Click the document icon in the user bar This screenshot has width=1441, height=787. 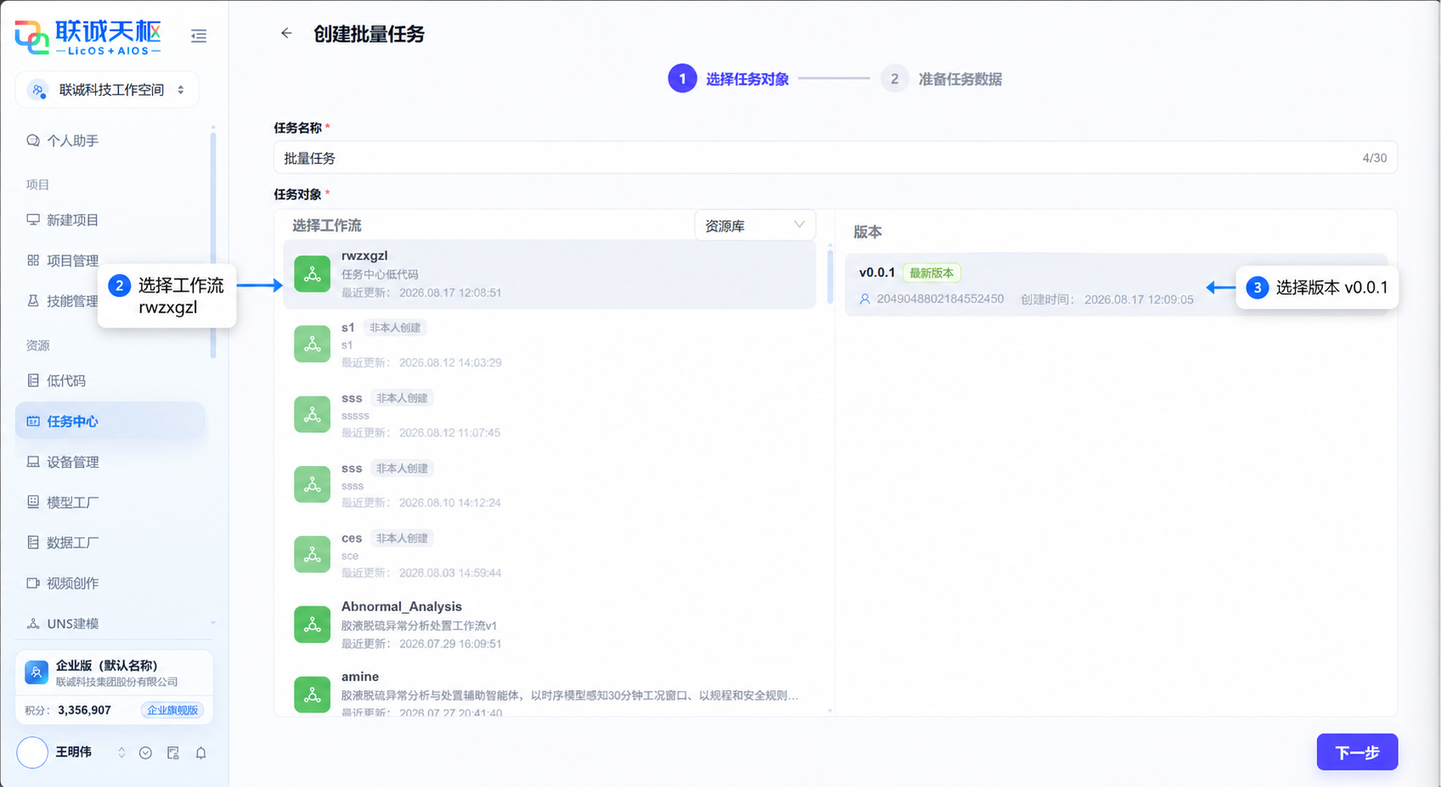173,752
